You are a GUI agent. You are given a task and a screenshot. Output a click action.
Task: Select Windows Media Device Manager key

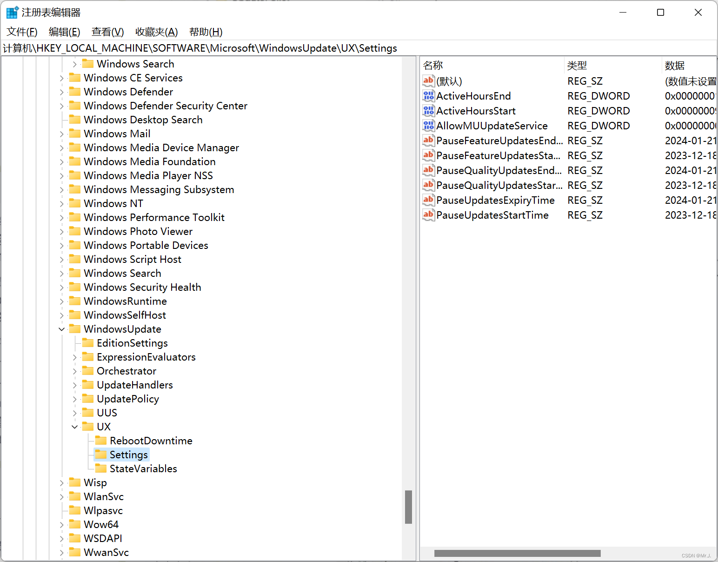coord(161,147)
